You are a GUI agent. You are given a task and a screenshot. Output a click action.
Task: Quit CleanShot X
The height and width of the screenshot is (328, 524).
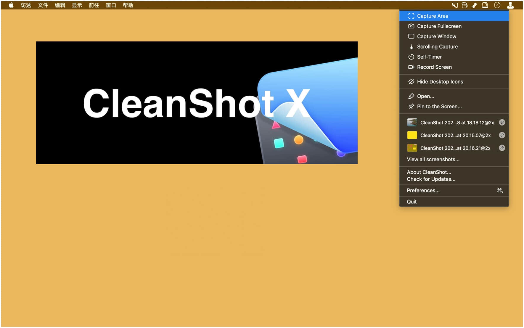pos(412,202)
